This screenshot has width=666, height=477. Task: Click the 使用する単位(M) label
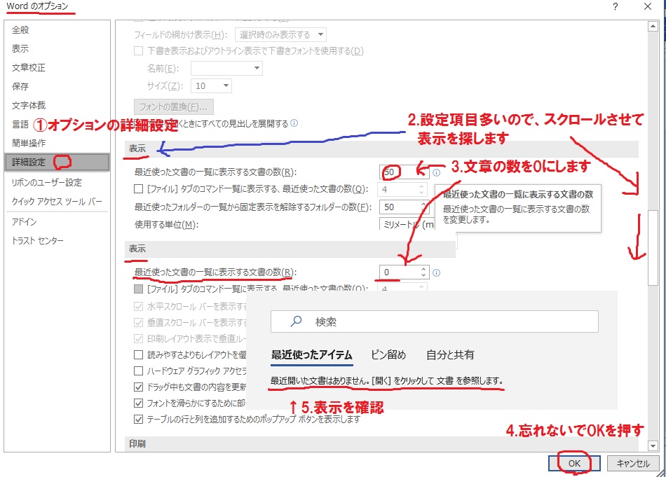(167, 225)
